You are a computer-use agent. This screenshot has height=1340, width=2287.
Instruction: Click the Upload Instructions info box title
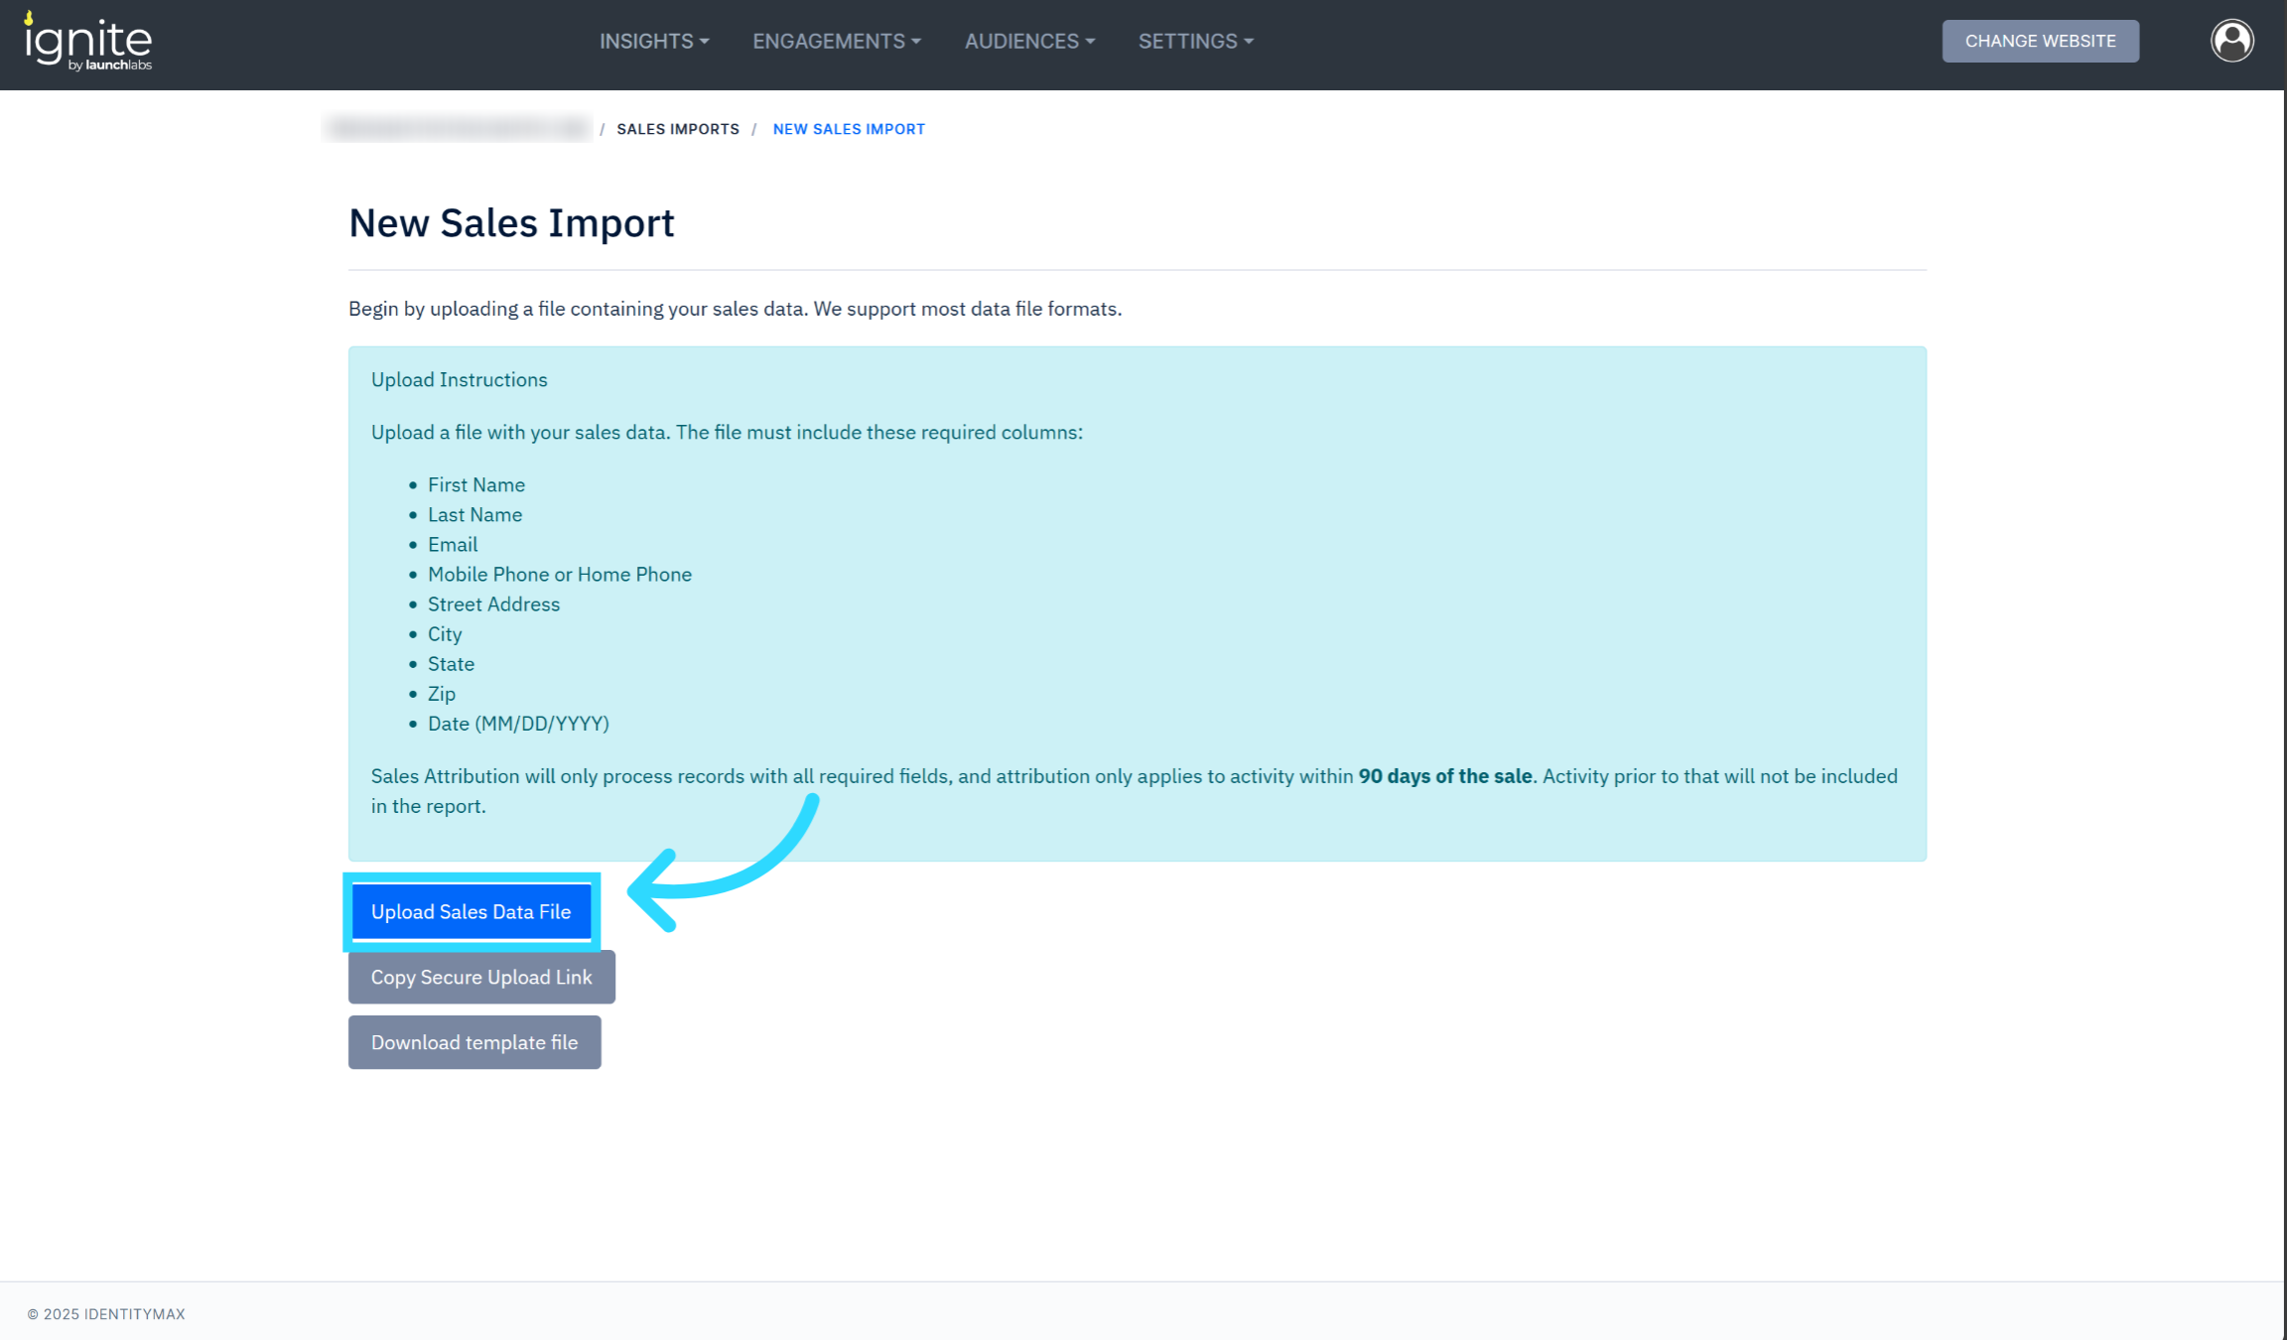459,380
